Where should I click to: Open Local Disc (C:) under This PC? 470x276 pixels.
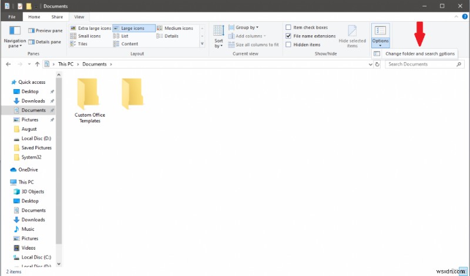click(36, 257)
